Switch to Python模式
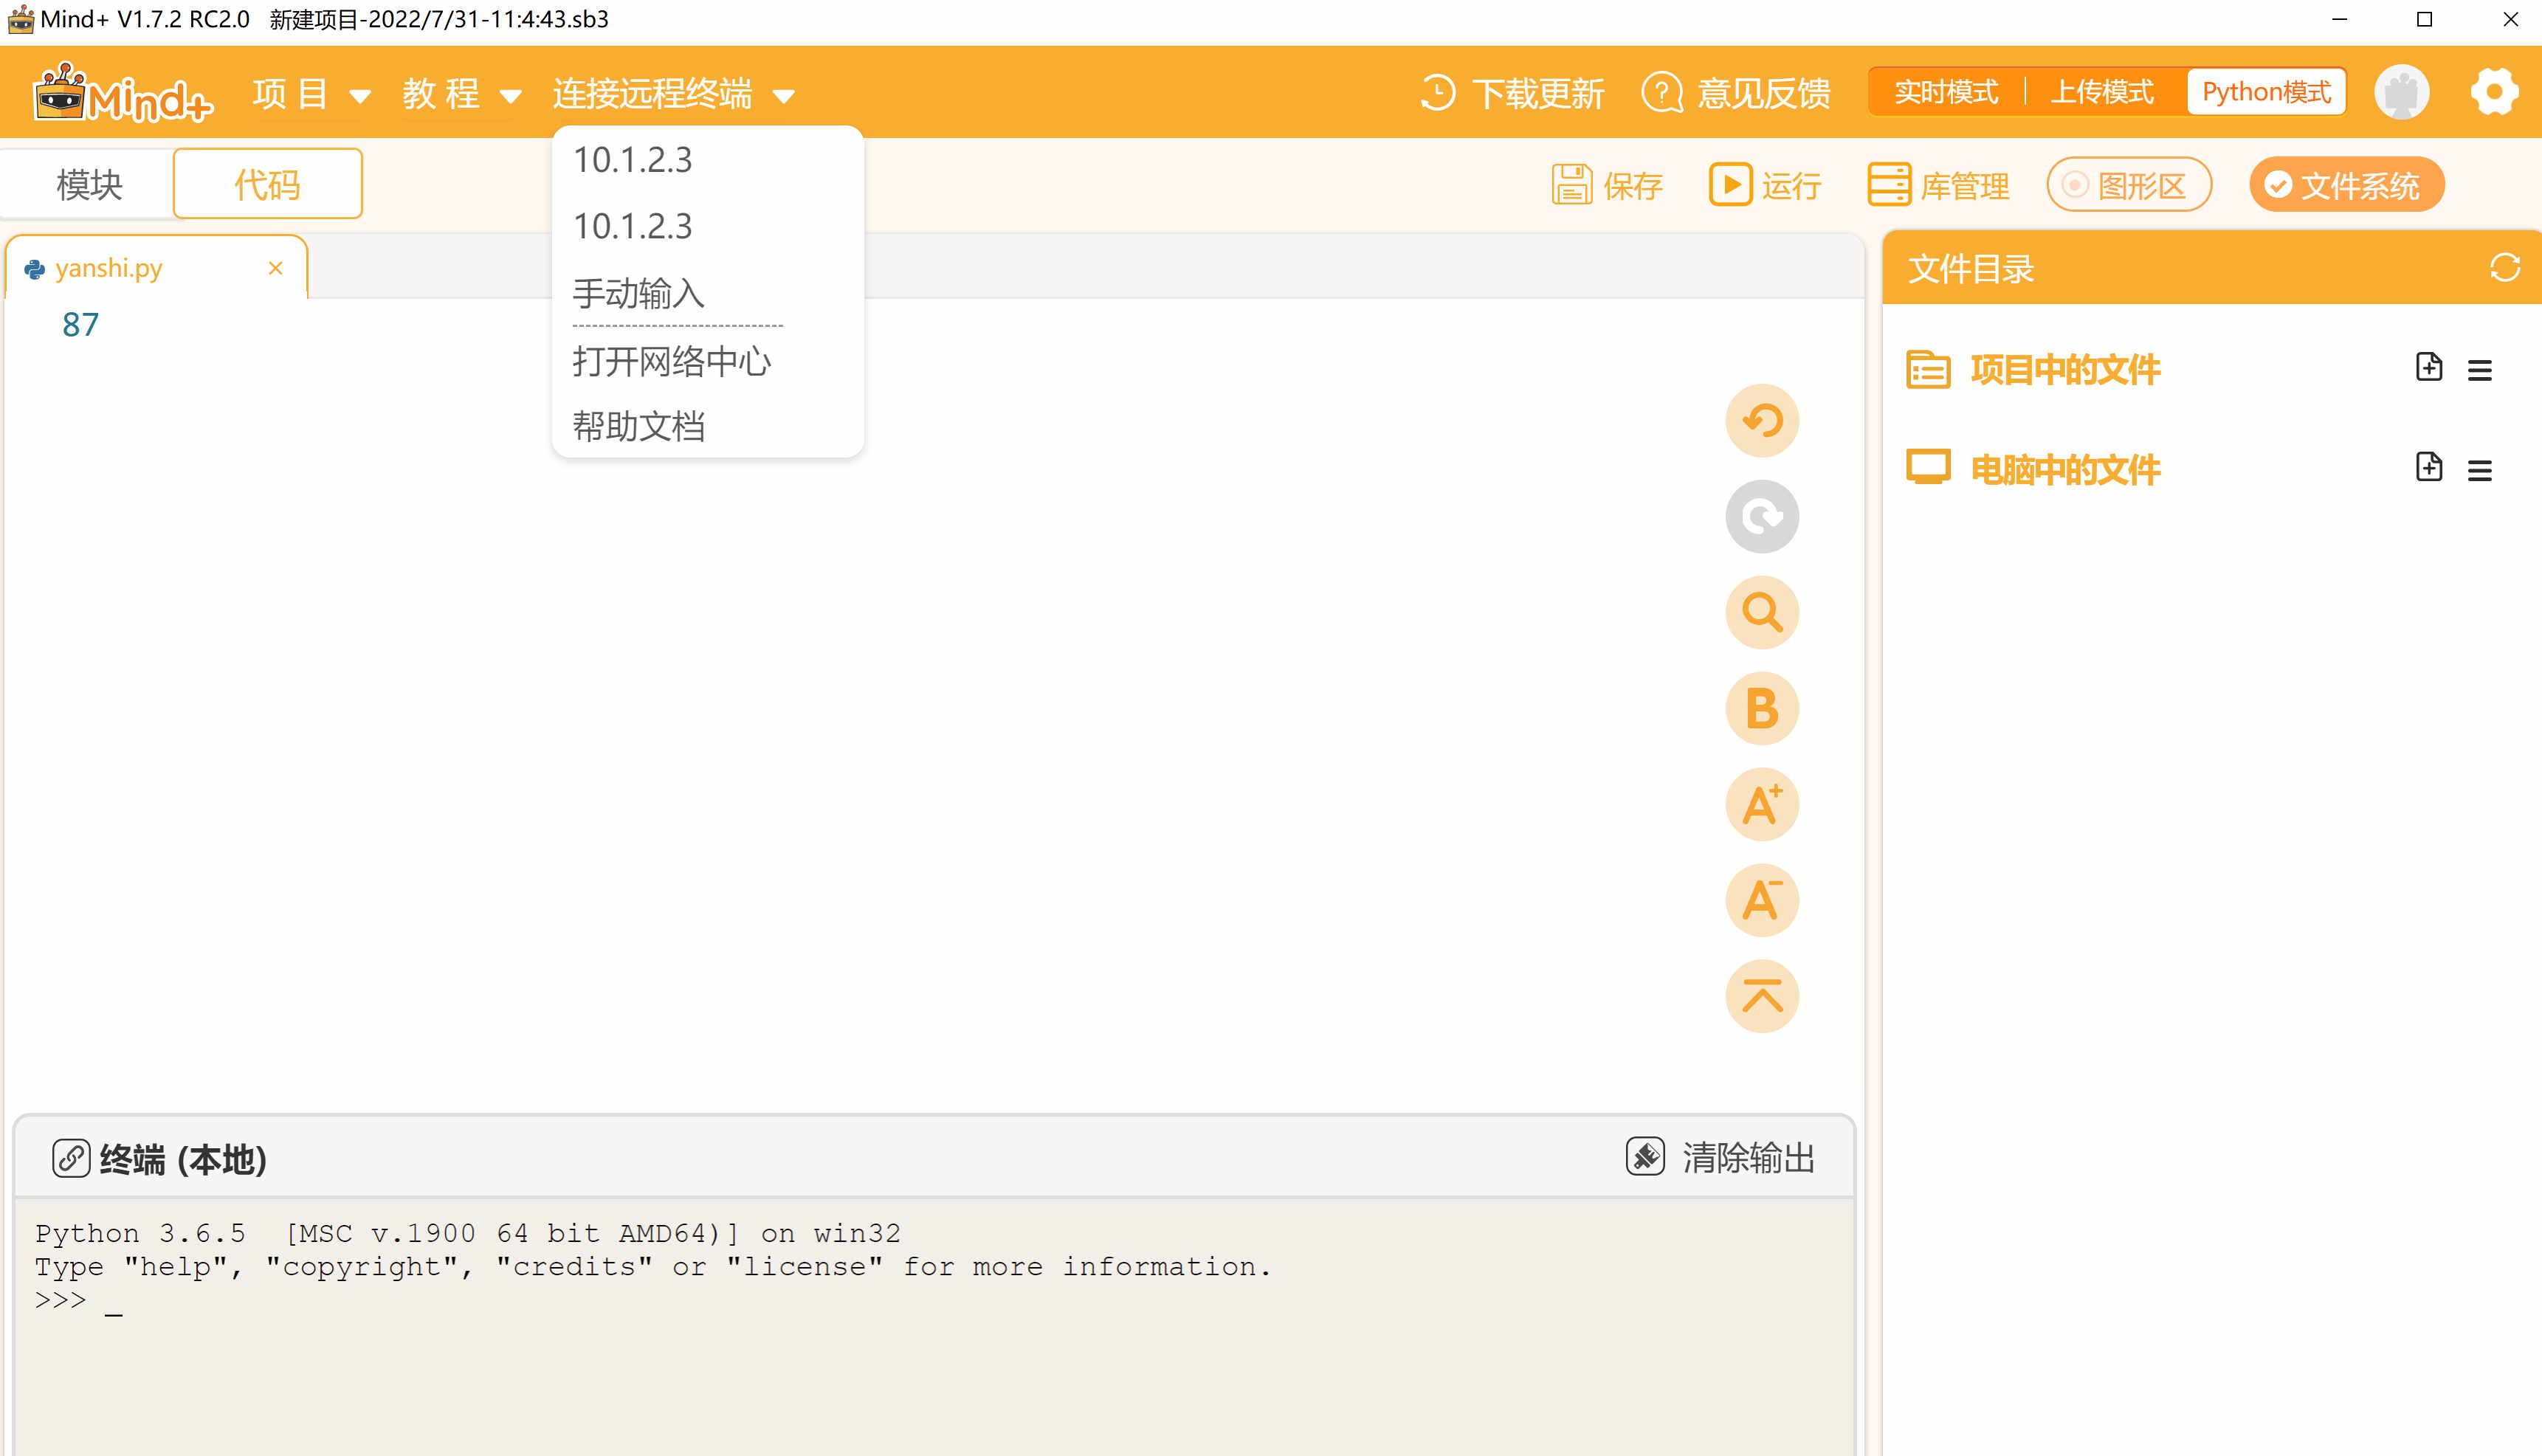This screenshot has height=1456, width=2542. click(x=2266, y=92)
